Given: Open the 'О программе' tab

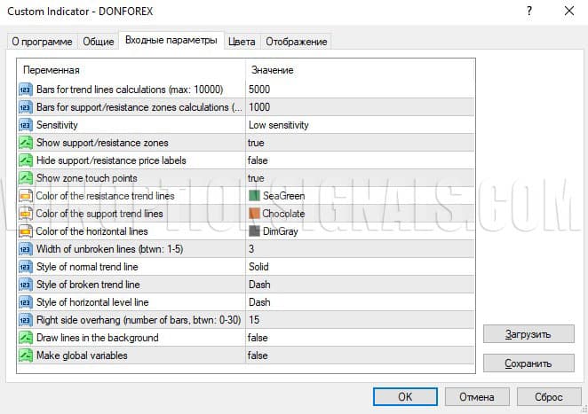Looking at the screenshot, I should click(42, 42).
